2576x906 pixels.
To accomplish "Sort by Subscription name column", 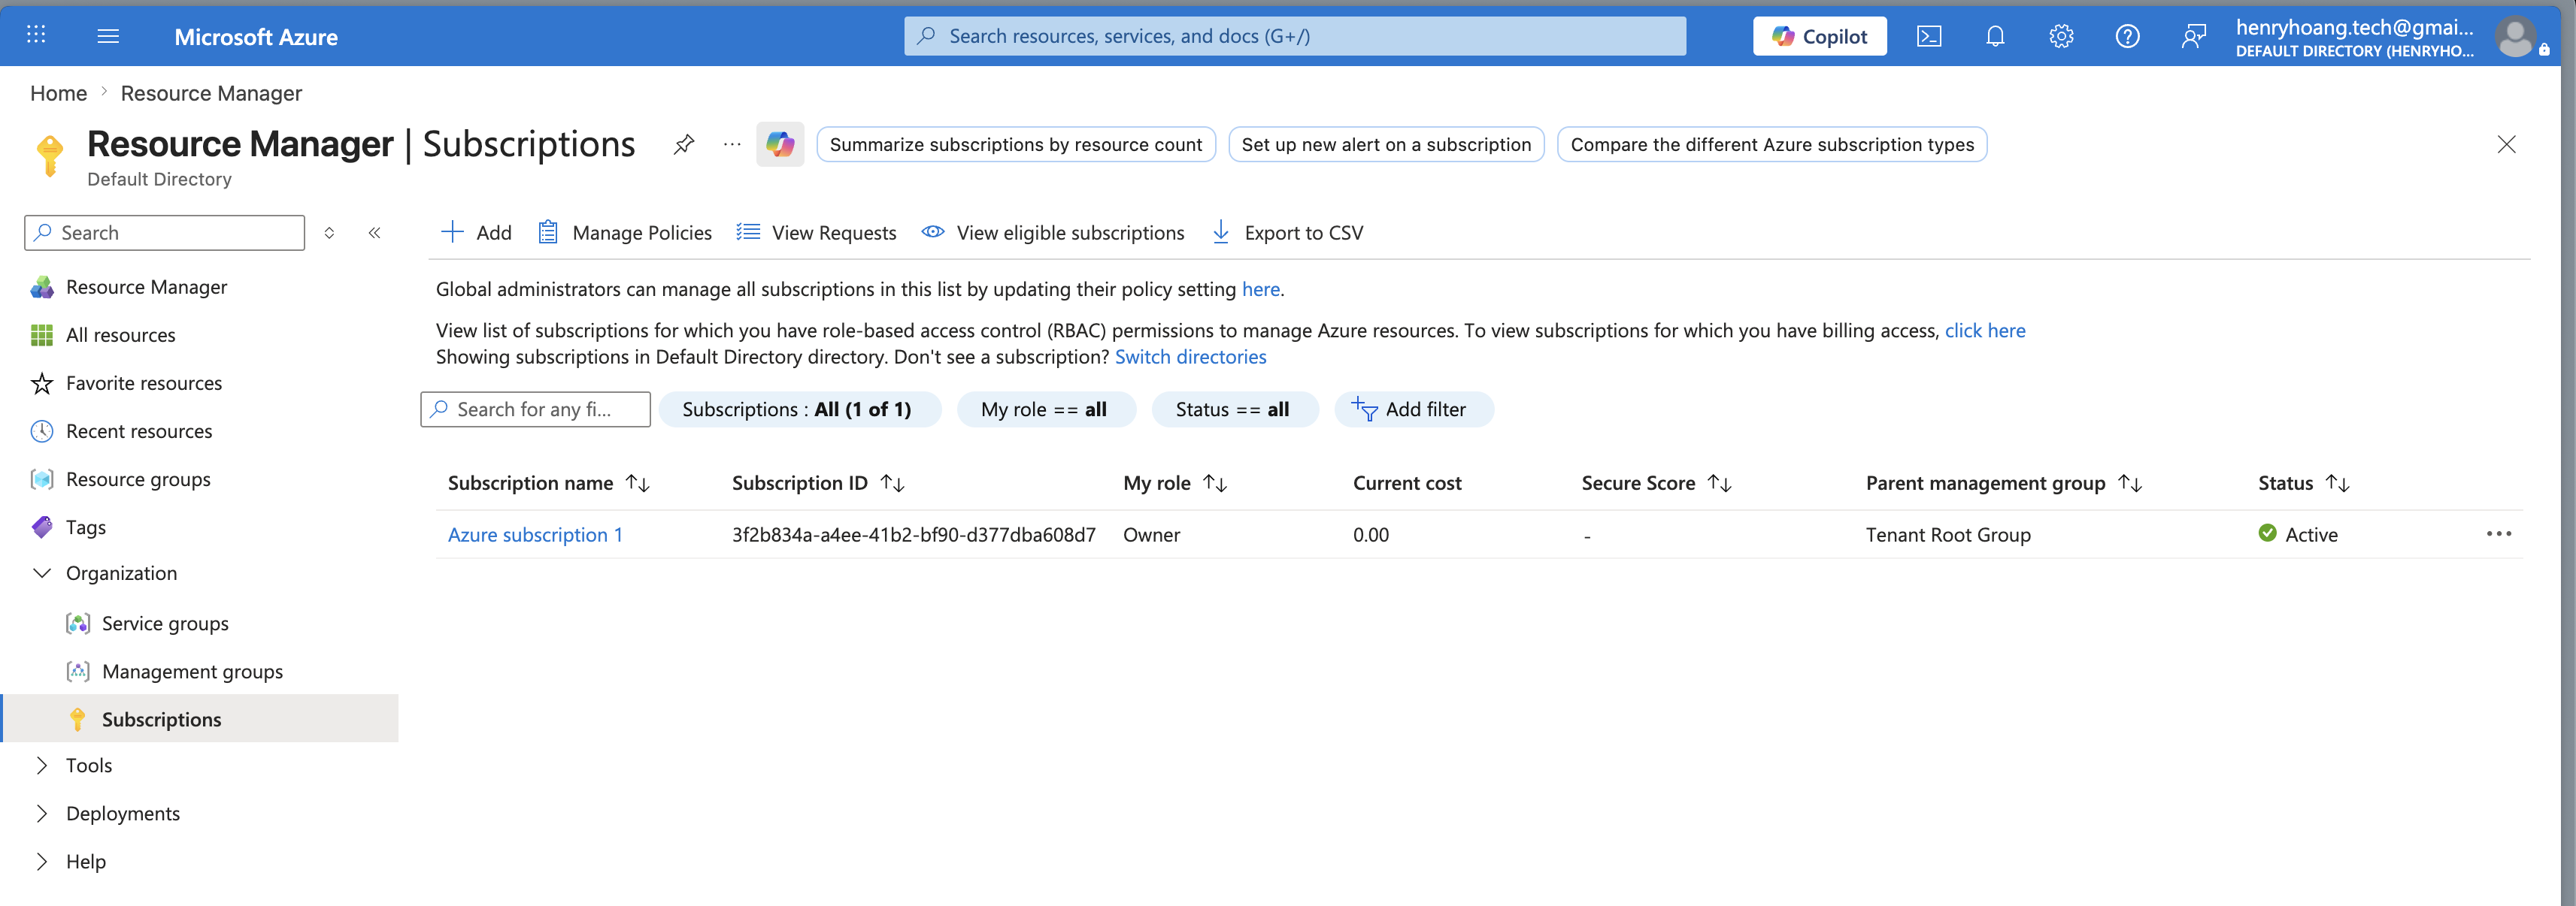I will (x=548, y=482).
